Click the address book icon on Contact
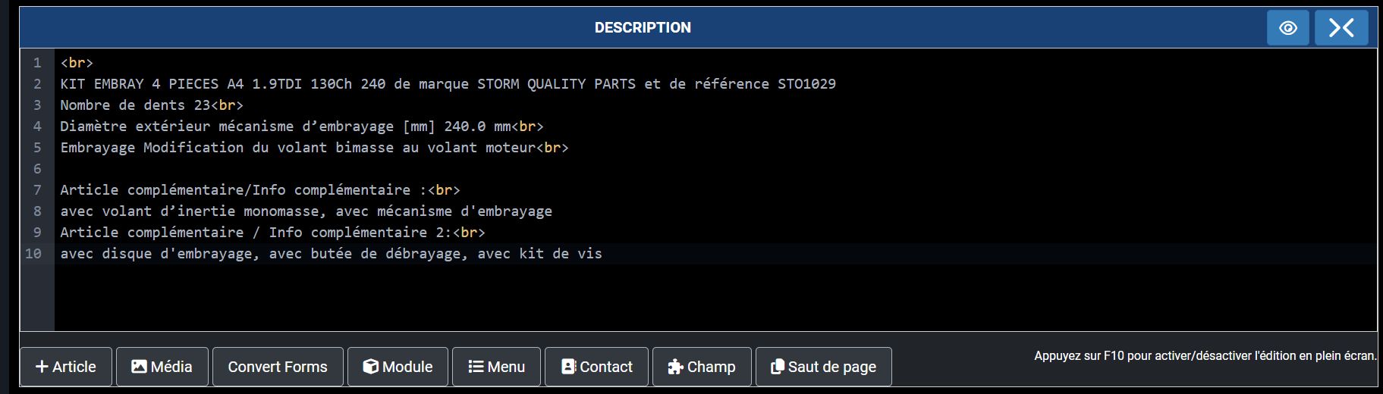Screen dimensions: 1383x394 [569, 367]
